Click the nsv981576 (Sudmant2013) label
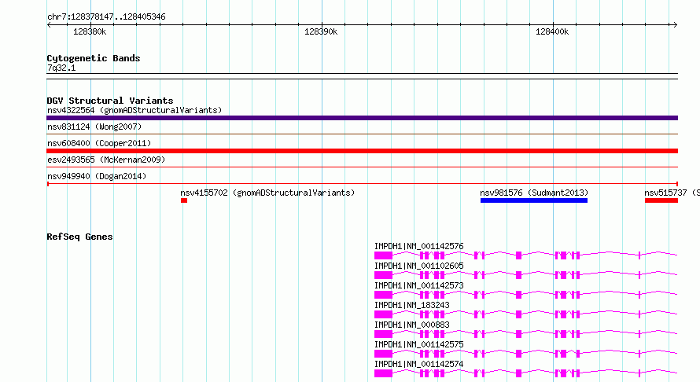 [x=534, y=193]
